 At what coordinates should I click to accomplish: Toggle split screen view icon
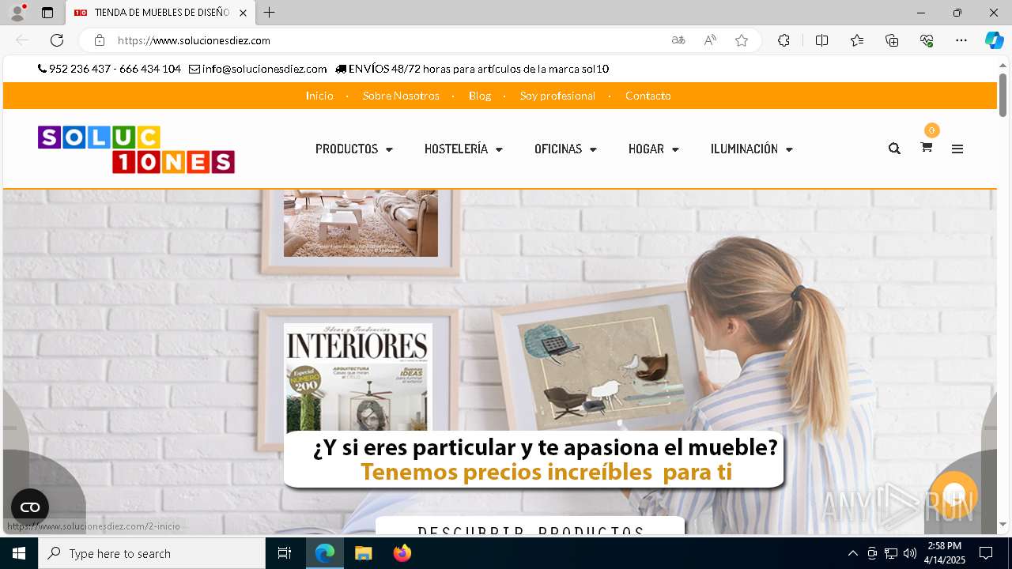pyautogui.click(x=821, y=40)
